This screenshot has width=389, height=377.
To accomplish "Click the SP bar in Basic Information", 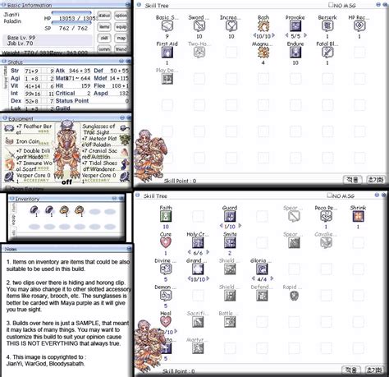I will 71,23.
